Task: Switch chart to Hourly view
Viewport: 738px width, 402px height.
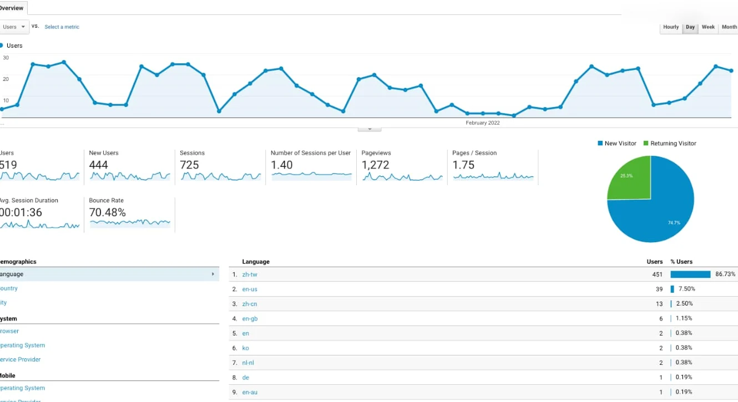Action: pos(671,27)
